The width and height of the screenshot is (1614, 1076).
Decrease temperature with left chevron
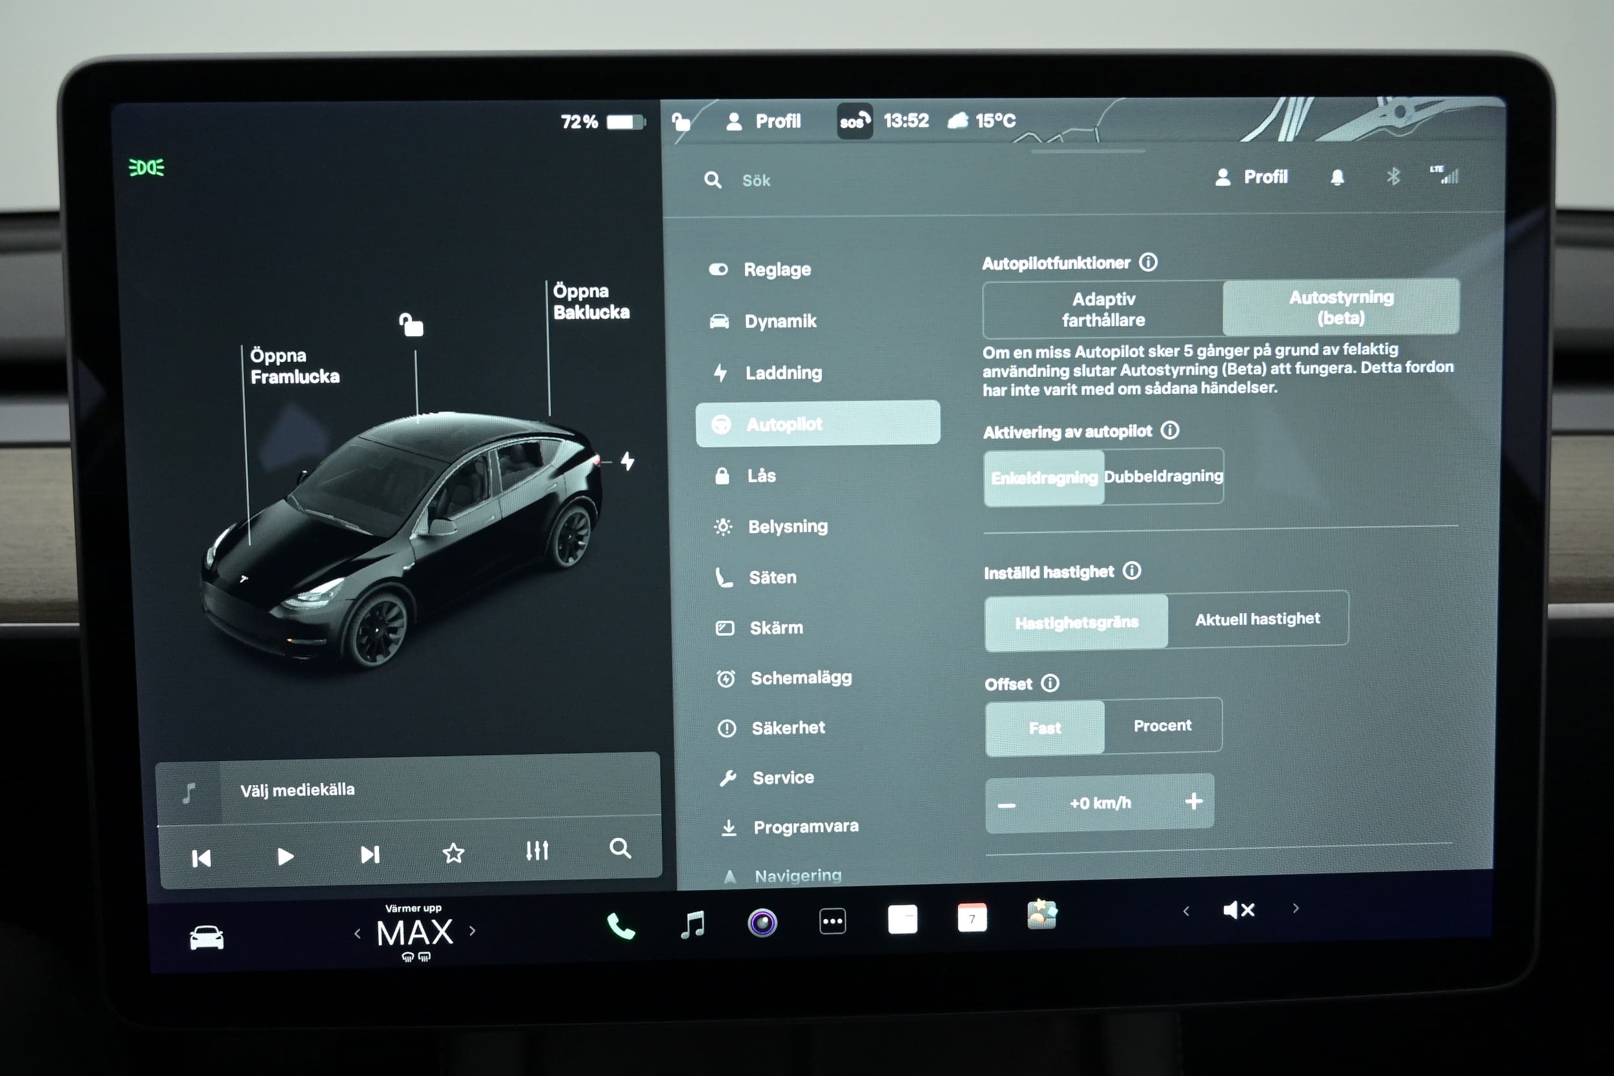358,933
